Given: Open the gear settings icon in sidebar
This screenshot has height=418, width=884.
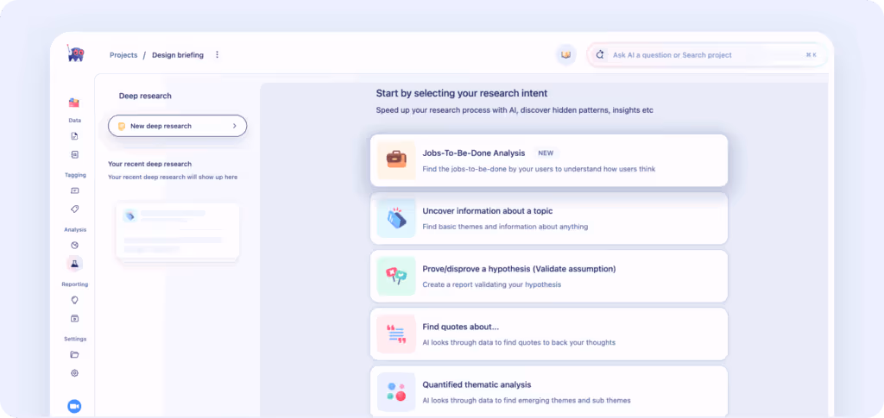Looking at the screenshot, I should tap(74, 373).
